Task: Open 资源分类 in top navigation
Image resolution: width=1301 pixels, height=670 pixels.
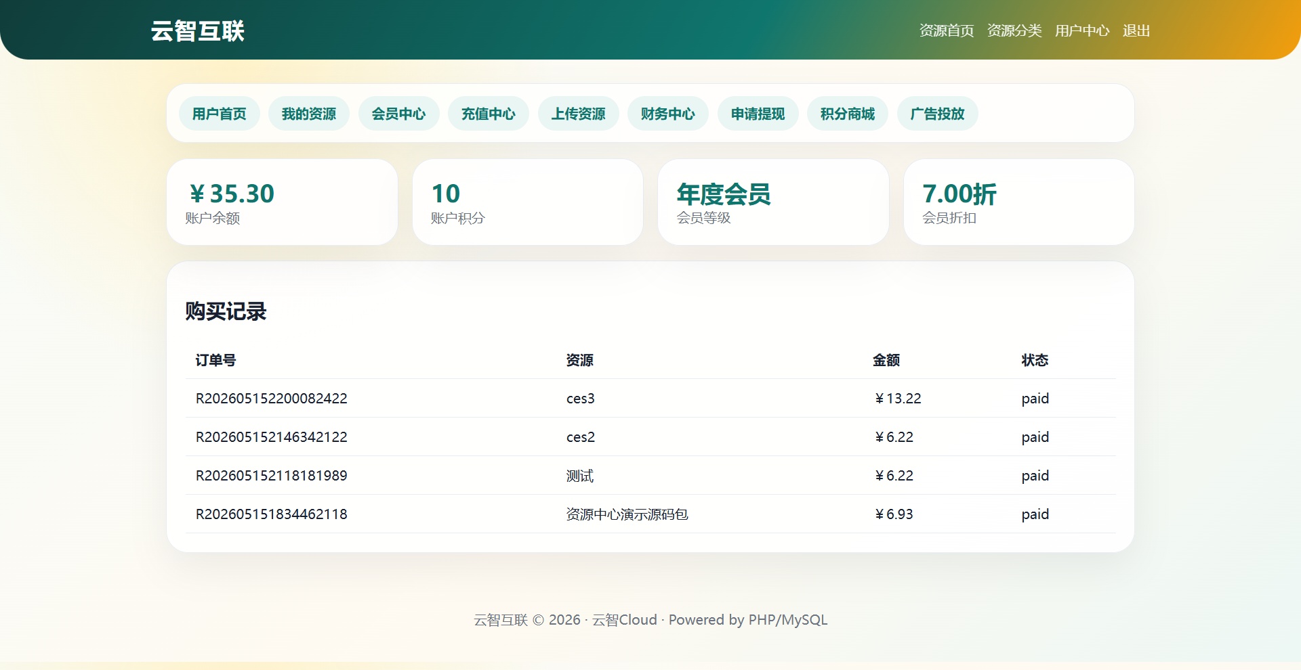Action: (x=1014, y=30)
